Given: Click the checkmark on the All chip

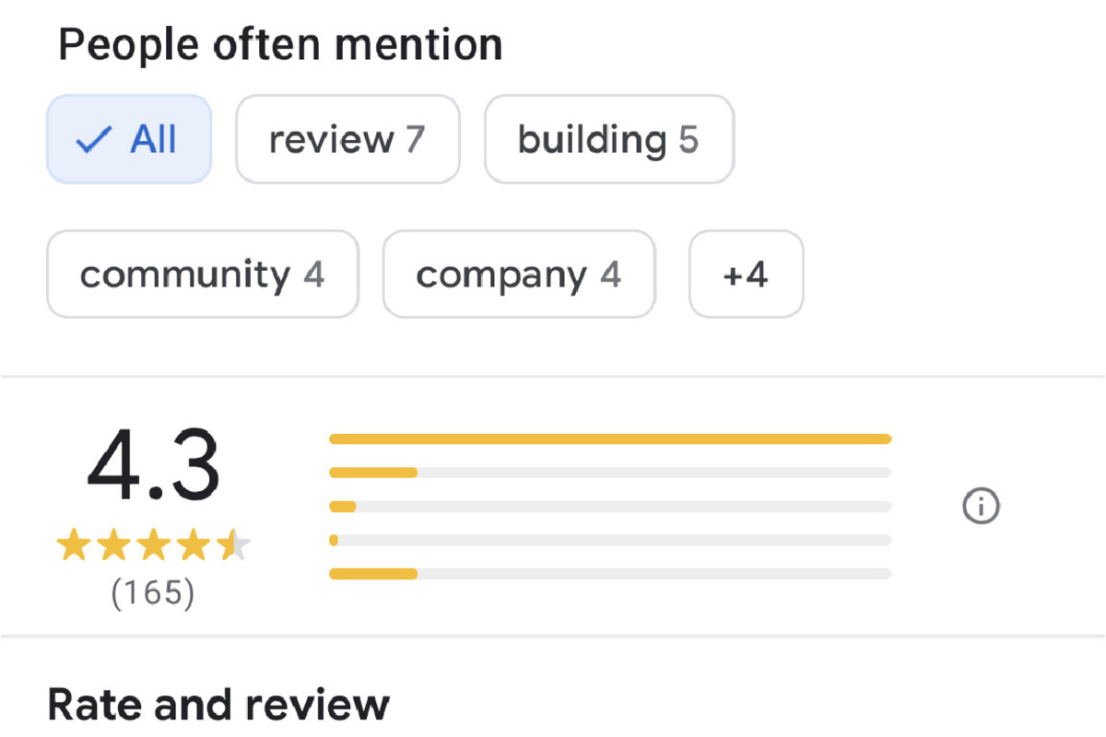Looking at the screenshot, I should (93, 140).
